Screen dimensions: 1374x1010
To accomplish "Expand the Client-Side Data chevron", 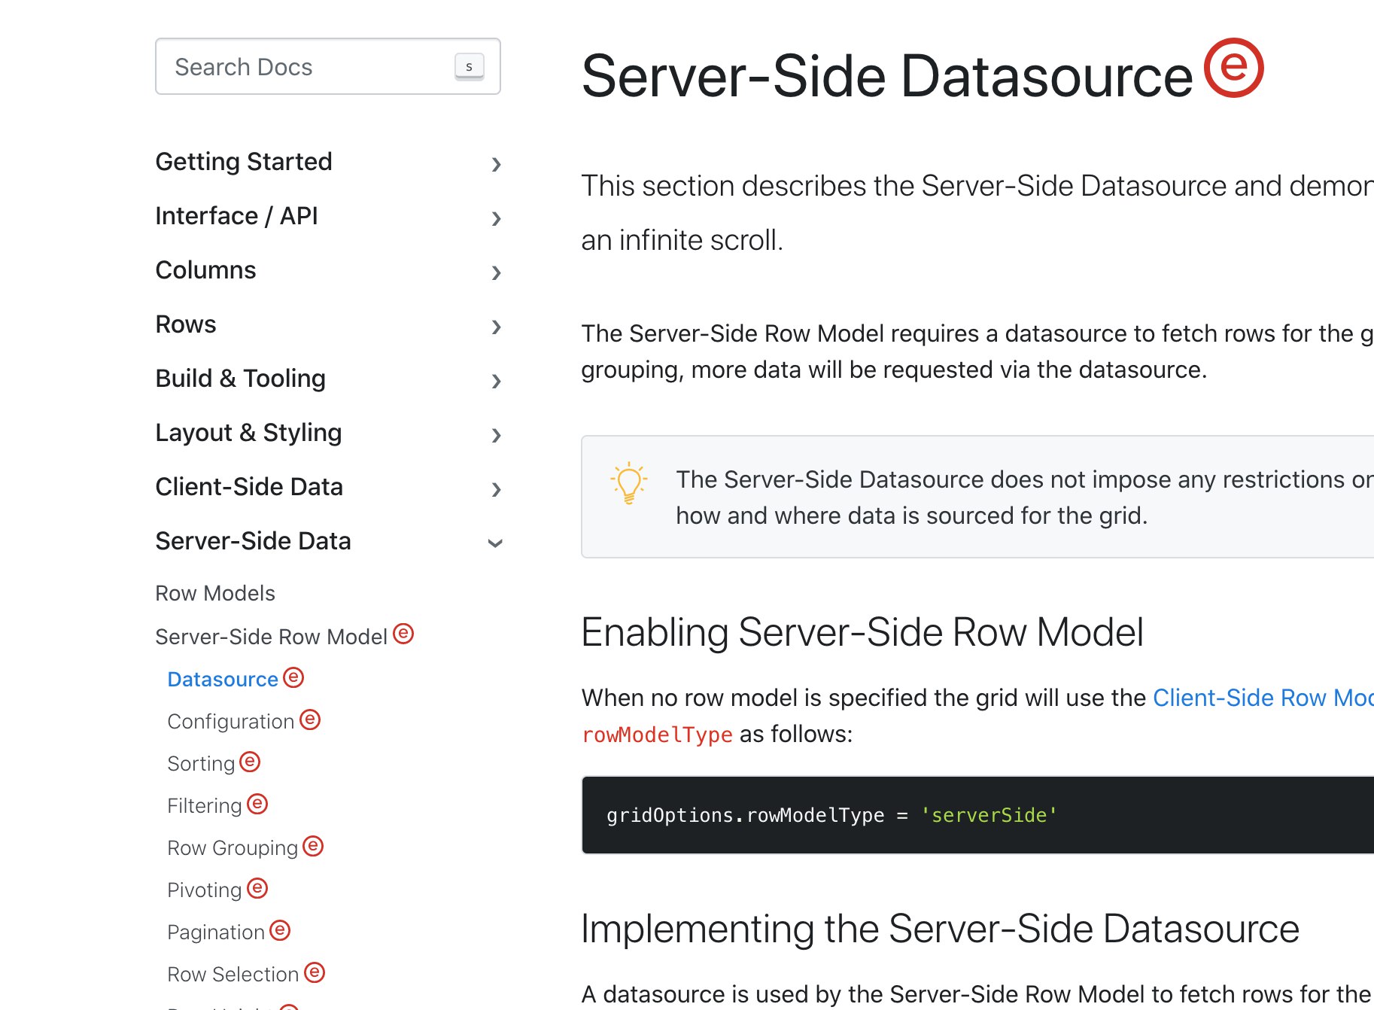I will (x=496, y=488).
